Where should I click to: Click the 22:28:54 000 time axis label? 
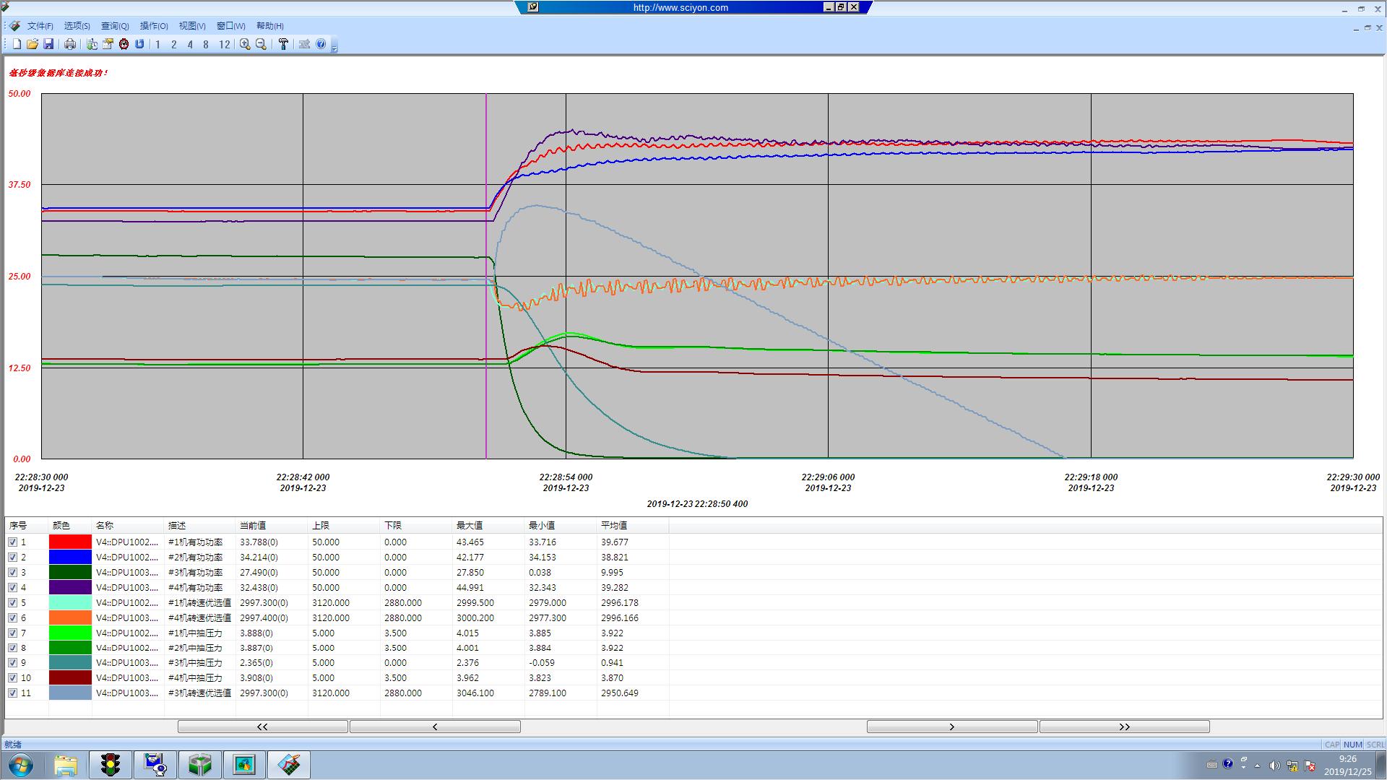566,477
